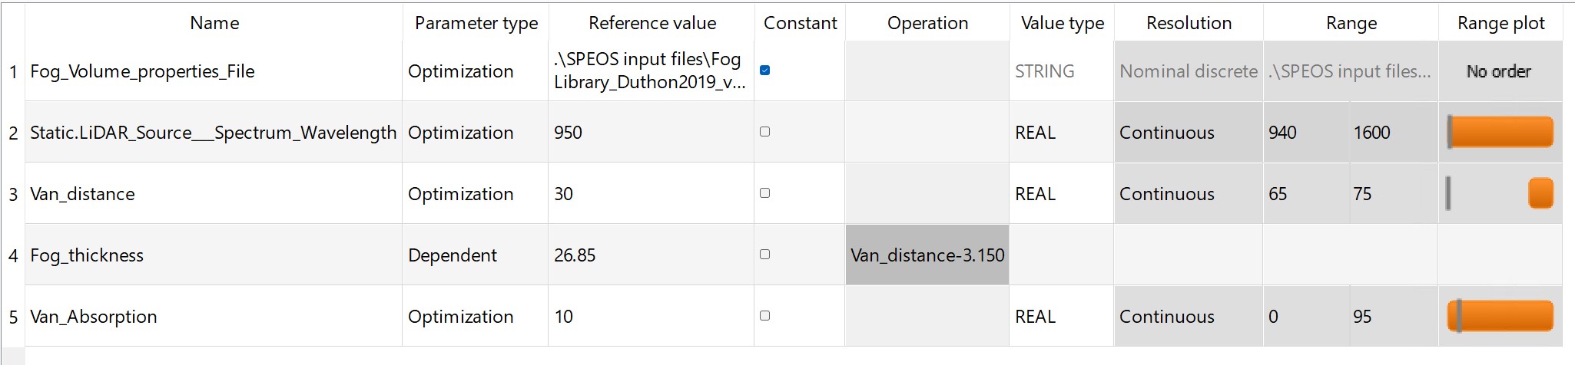This screenshot has height=365, width=1575.
Task: Edit lower range value 65 of Van_distance
Action: tap(1305, 193)
